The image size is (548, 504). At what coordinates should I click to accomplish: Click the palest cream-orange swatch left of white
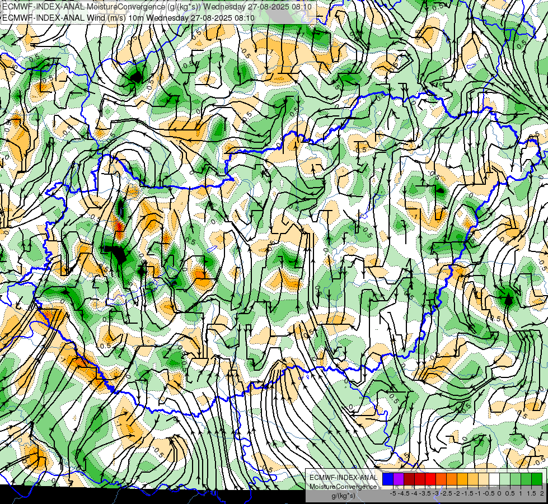[484, 479]
